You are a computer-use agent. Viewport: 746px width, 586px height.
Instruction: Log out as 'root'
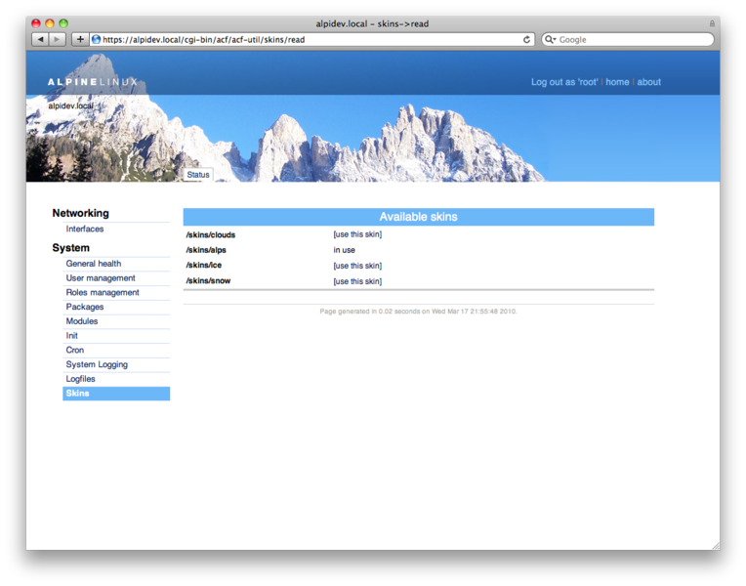[564, 82]
